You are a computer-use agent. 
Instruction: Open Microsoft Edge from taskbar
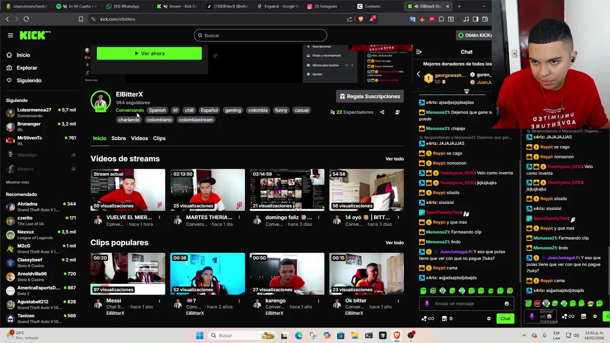(299, 335)
